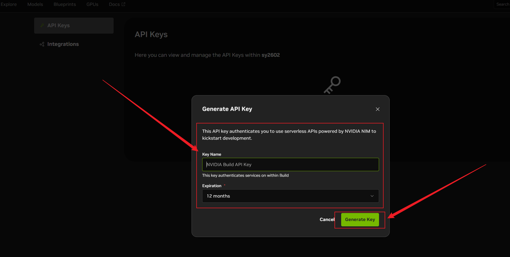Go to the Models page
This screenshot has height=257, width=510.
pos(35,4)
